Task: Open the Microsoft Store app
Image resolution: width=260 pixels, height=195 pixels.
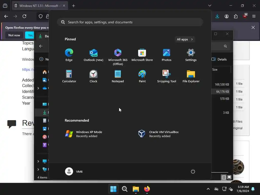Action: (142, 55)
